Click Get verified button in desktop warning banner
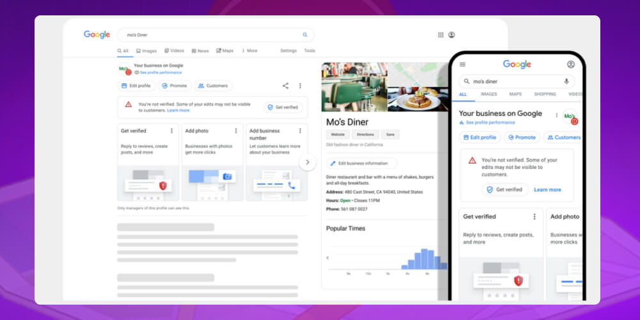The image size is (640, 320). [x=284, y=108]
